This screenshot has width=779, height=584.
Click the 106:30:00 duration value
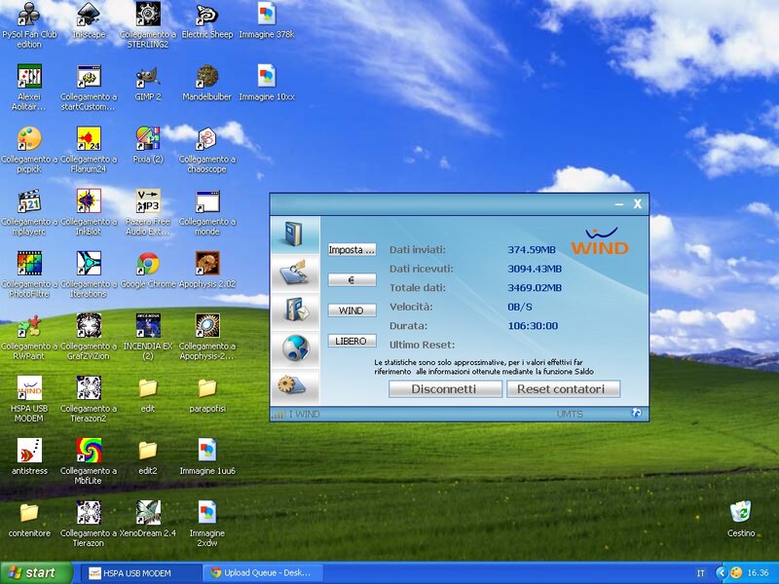point(533,326)
